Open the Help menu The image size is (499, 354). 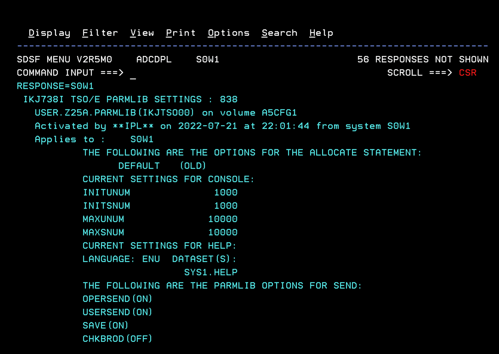[321, 33]
